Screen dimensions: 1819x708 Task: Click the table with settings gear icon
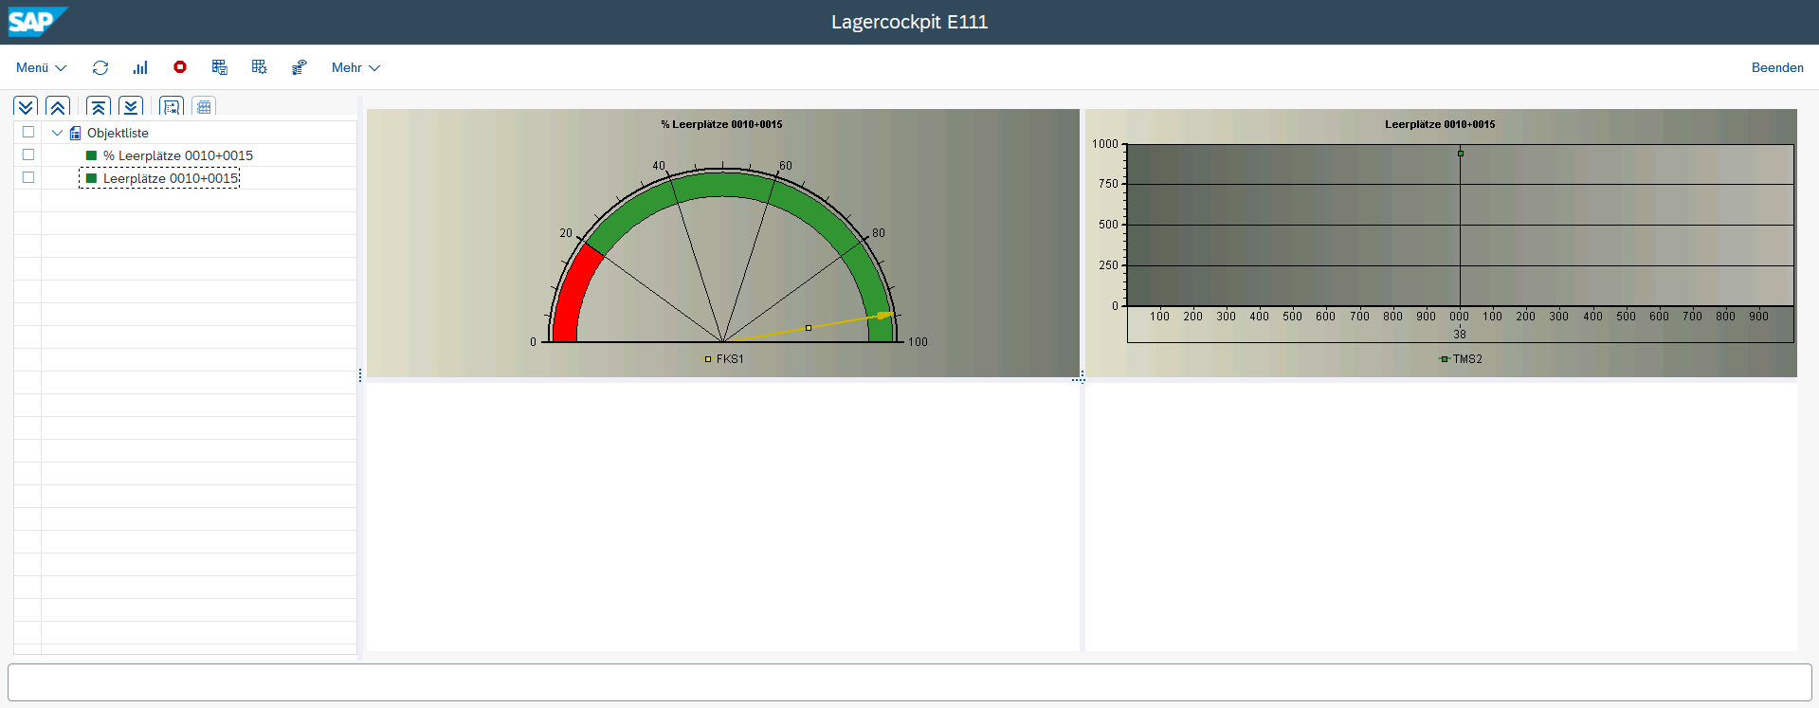260,67
